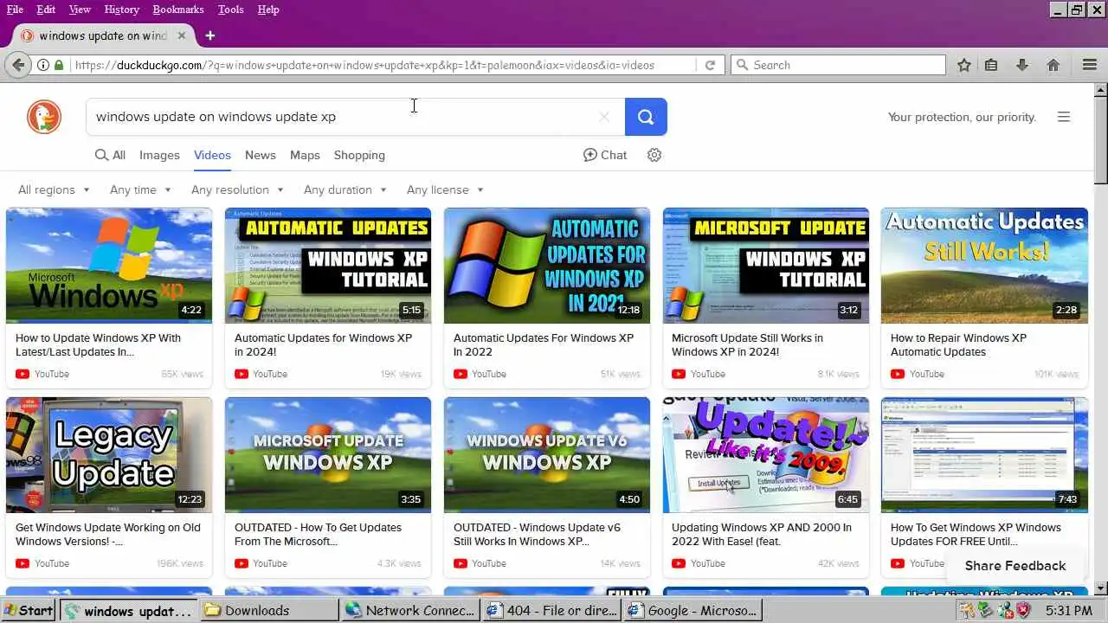The height and width of the screenshot is (623, 1108).
Task: Open the Edit menu
Action: click(46, 10)
